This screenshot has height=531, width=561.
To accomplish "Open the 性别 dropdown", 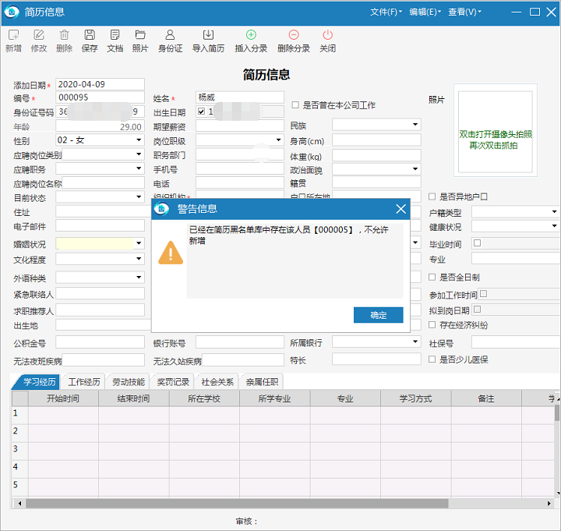I will 139,140.
